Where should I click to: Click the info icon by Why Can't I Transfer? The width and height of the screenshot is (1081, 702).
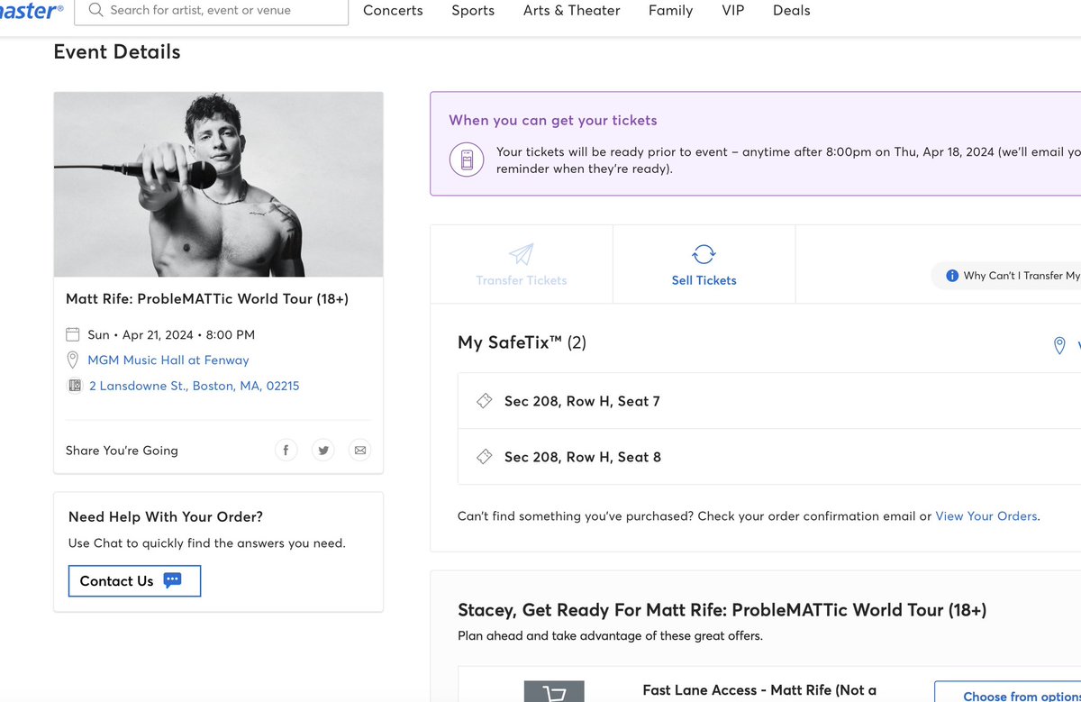pos(951,276)
